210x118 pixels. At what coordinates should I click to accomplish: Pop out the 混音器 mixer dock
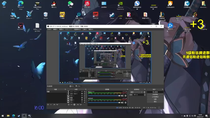127,89
